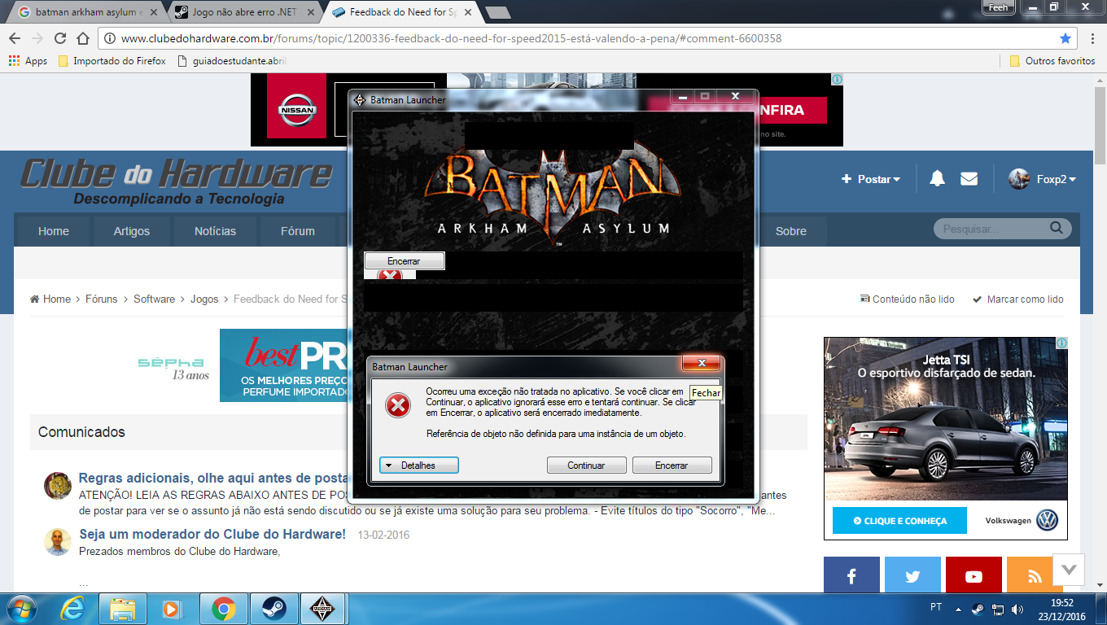Open the Chrome three-dot menu
The height and width of the screenshot is (625, 1107).
point(1092,38)
